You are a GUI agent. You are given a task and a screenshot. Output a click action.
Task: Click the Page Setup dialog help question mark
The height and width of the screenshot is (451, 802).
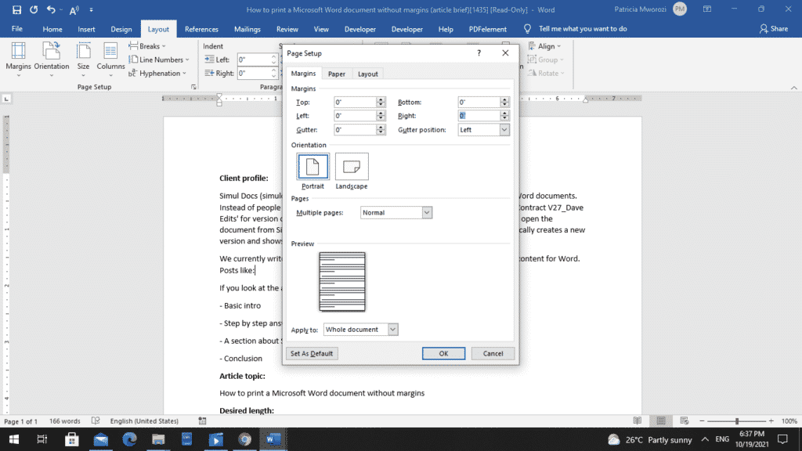coord(479,53)
